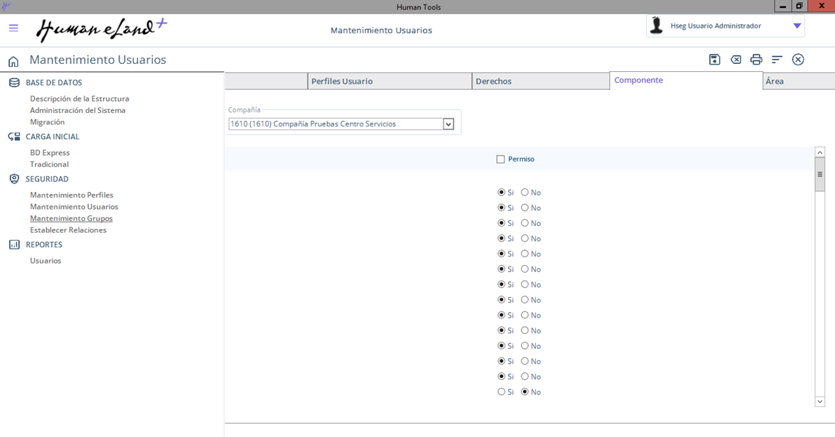
Task: Select 'No' in the first permission row
Action: [x=525, y=193]
